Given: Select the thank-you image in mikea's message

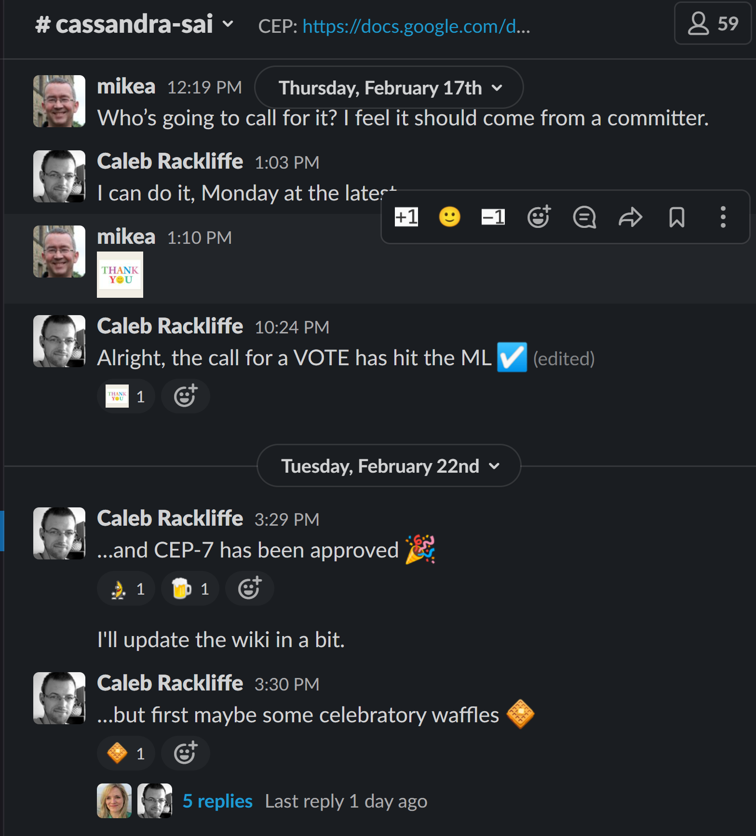Looking at the screenshot, I should 120,275.
